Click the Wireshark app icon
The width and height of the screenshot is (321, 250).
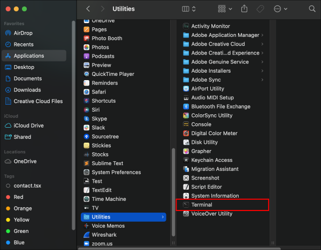pyautogui.click(x=86, y=235)
